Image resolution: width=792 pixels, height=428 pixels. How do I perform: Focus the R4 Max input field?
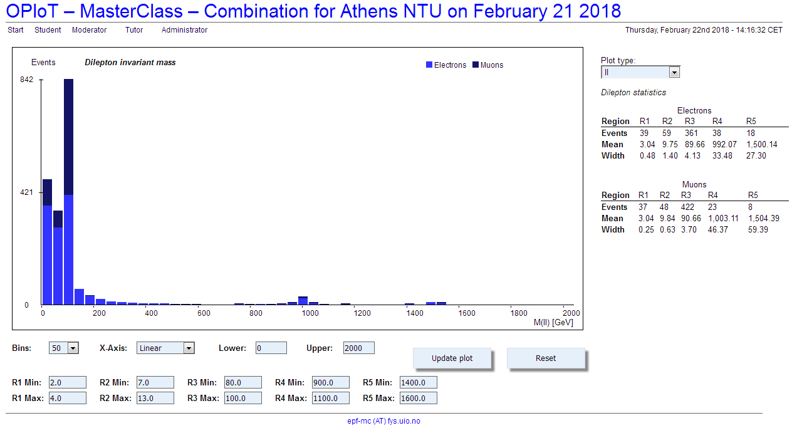pyautogui.click(x=331, y=398)
